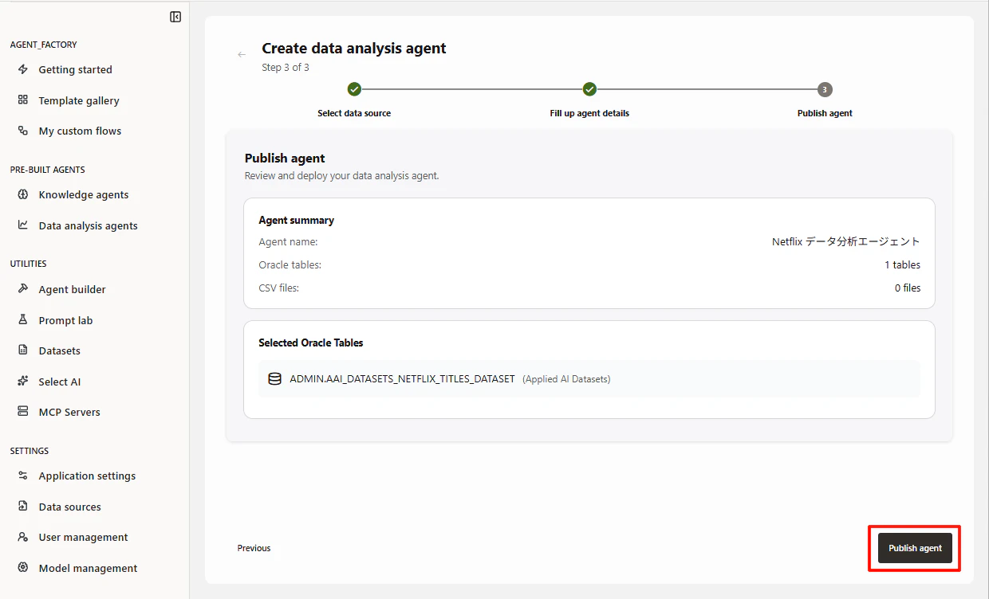This screenshot has width=989, height=599.
Task: Click the step 3 Publish agent circle
Action: (x=825, y=89)
